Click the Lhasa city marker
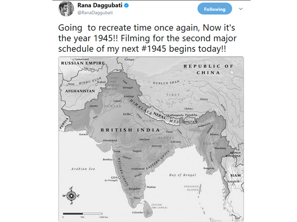297x222 pixels. point(192,109)
